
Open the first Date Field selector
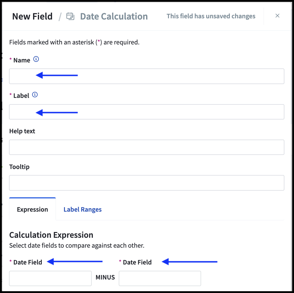(50, 278)
